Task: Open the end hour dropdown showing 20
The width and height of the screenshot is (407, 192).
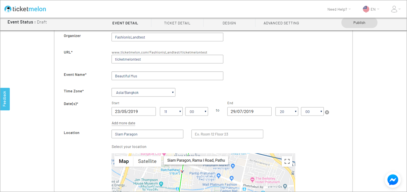Action: [x=287, y=111]
